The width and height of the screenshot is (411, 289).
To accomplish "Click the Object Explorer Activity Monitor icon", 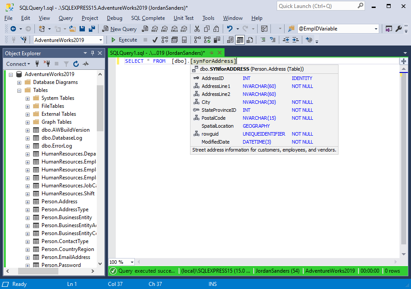I will tap(86, 64).
